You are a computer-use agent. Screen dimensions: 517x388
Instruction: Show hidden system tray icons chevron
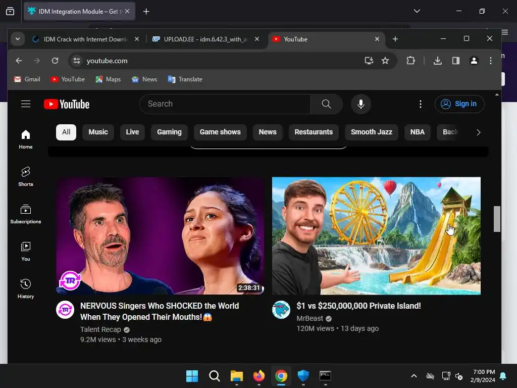[414, 376]
